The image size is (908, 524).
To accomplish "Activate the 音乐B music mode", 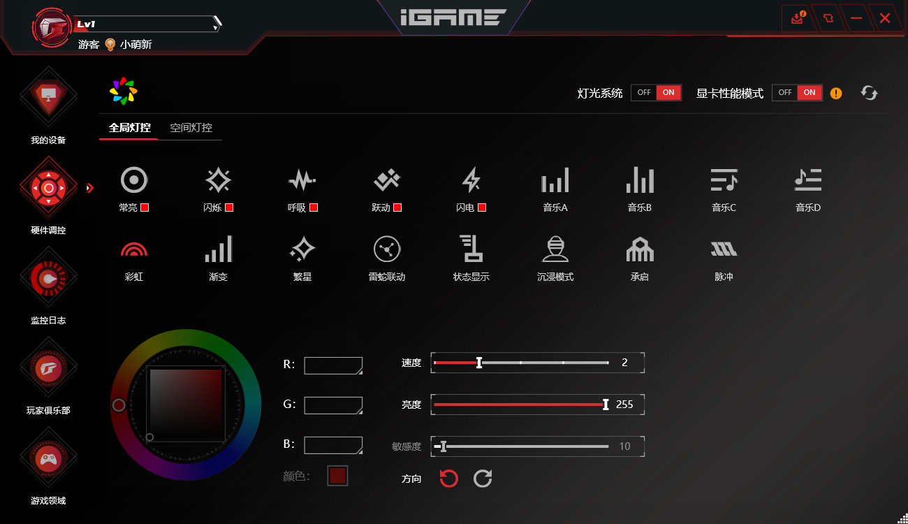I will pyautogui.click(x=640, y=180).
